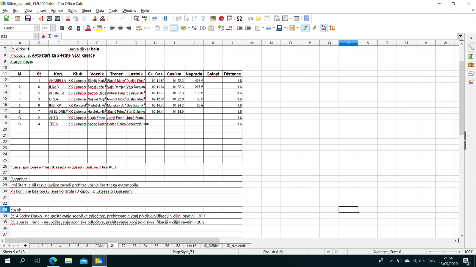476x267 pixels.
Task: Switch to the ID_DERBY sheet tab
Action: point(211,246)
